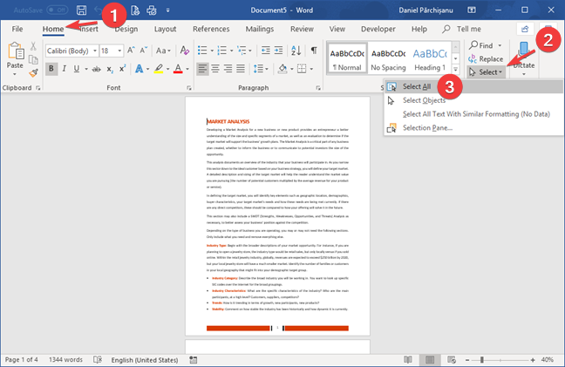Image resolution: width=565 pixels, height=367 pixels.
Task: Switch to the References tab
Action: [211, 29]
